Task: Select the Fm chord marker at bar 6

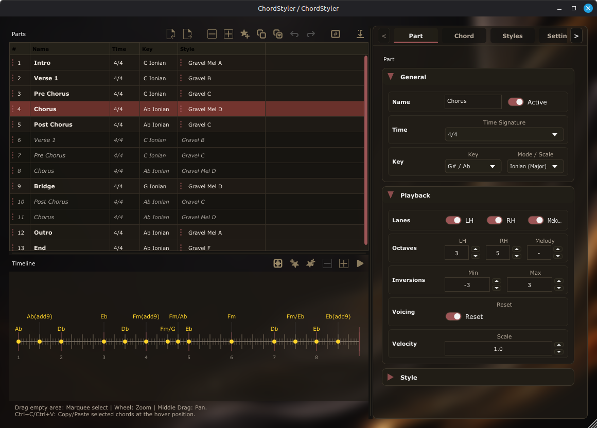Action: click(x=232, y=342)
